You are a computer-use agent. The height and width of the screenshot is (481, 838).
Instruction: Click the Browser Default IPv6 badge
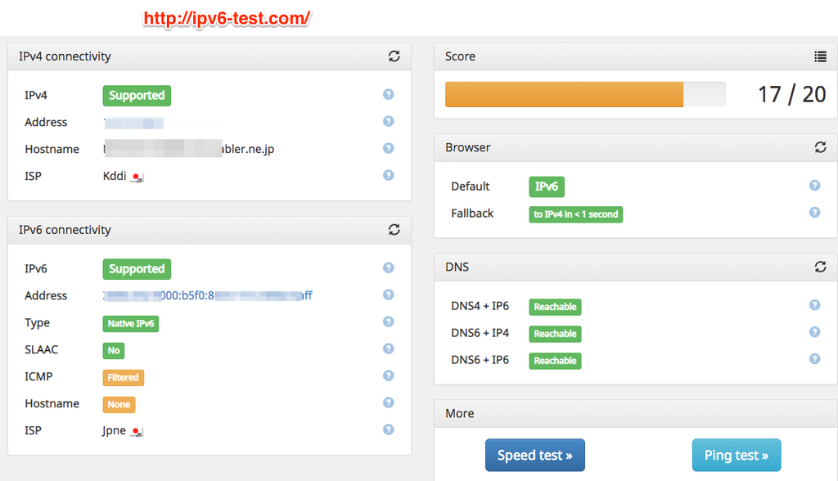click(546, 187)
